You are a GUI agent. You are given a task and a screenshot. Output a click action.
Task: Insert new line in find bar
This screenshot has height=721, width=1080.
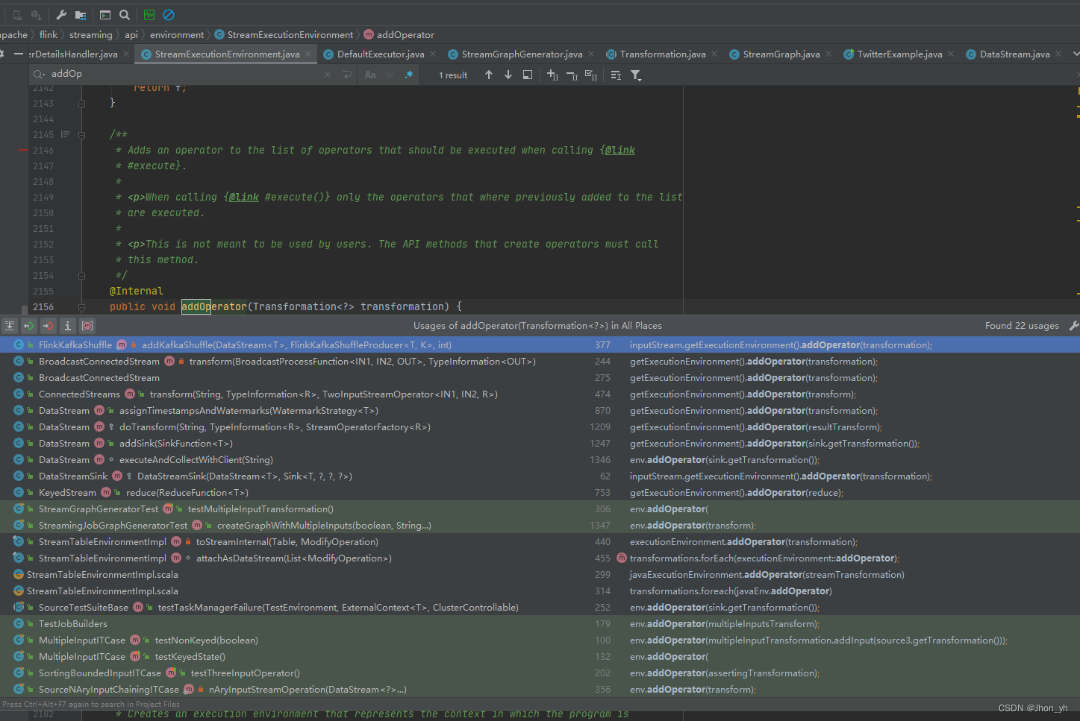(x=347, y=75)
